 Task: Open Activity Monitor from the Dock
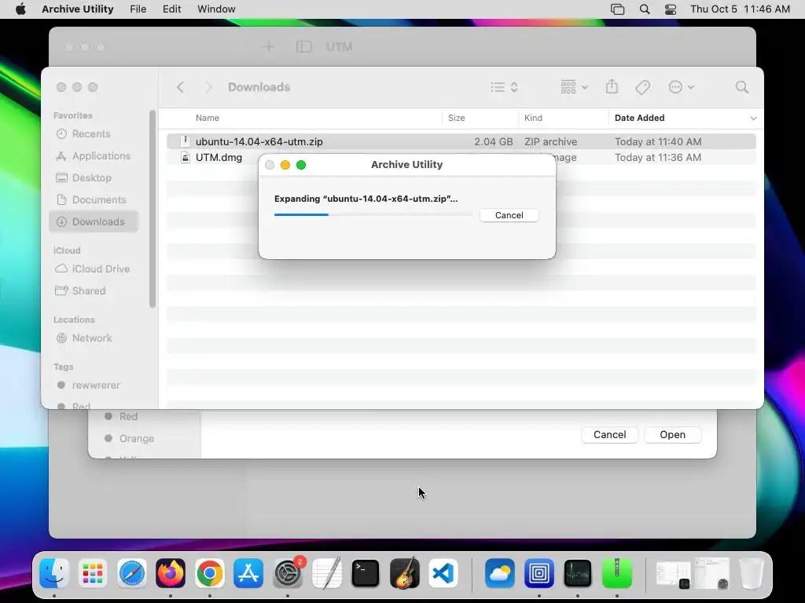578,573
